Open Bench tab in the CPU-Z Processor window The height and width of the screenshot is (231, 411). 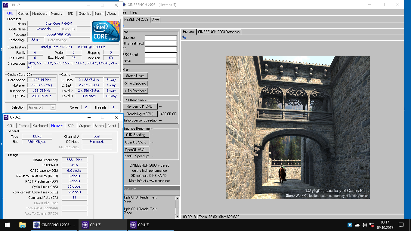(x=99, y=14)
